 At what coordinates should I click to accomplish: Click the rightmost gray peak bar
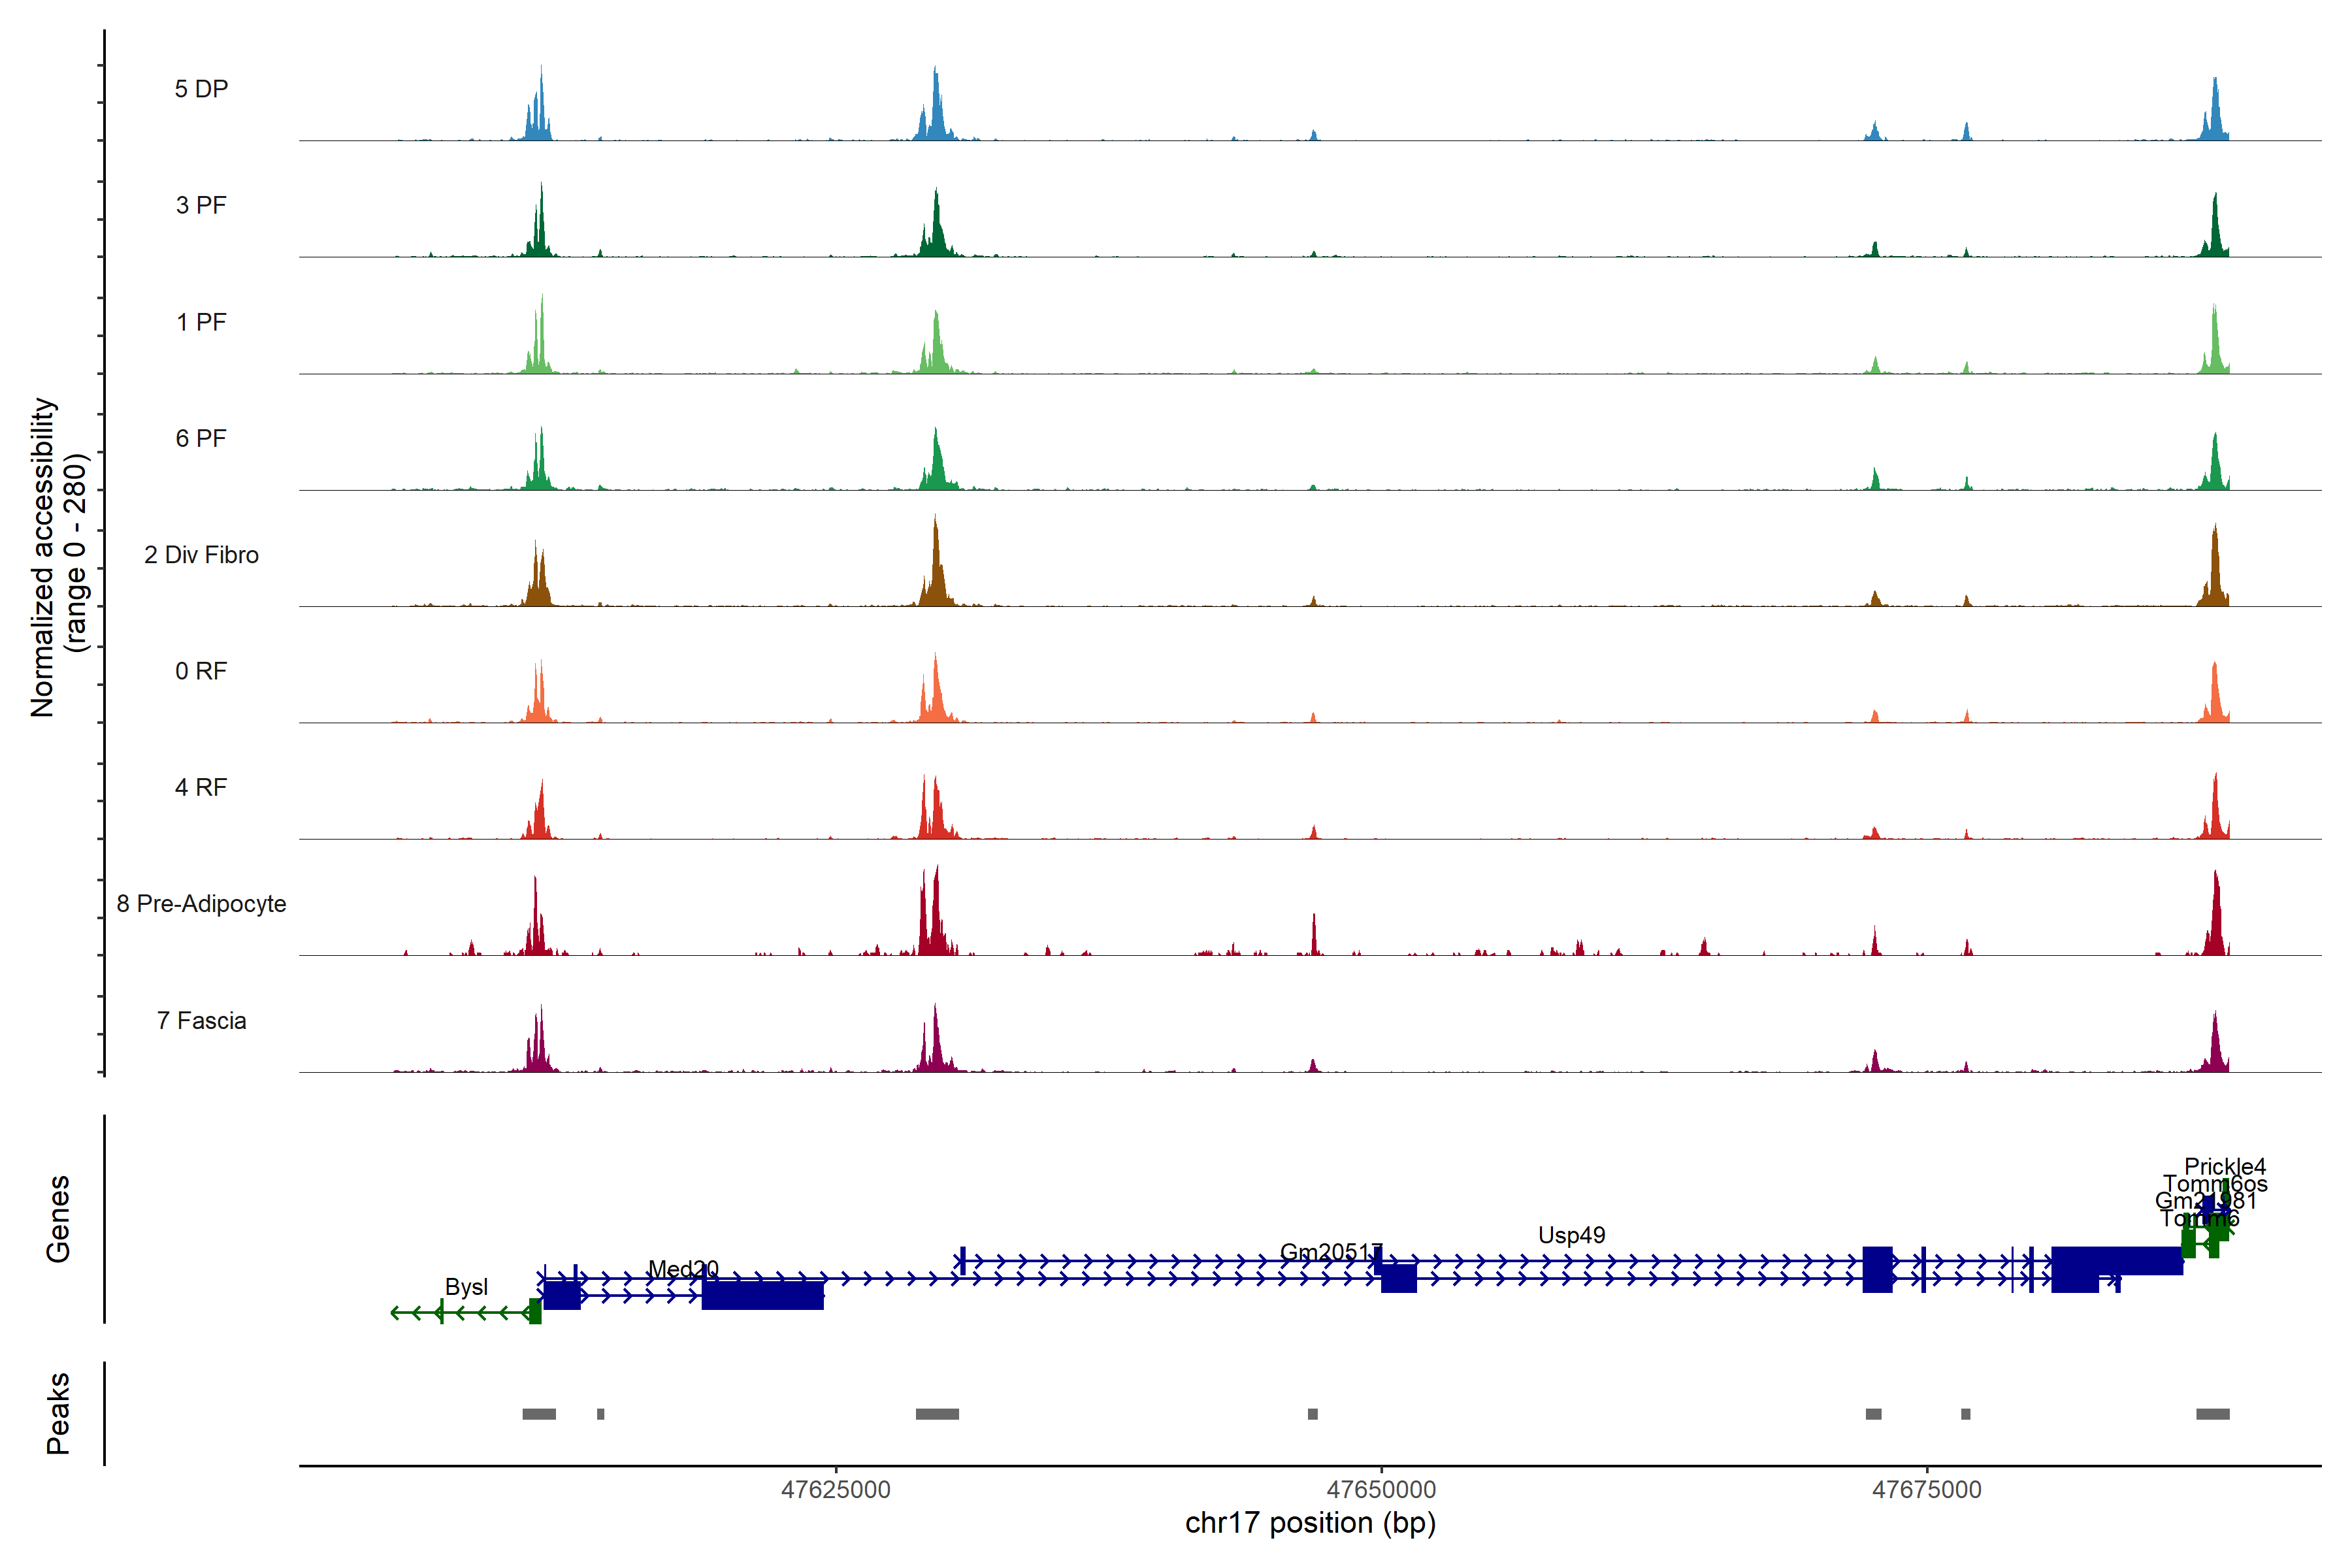2212,1413
